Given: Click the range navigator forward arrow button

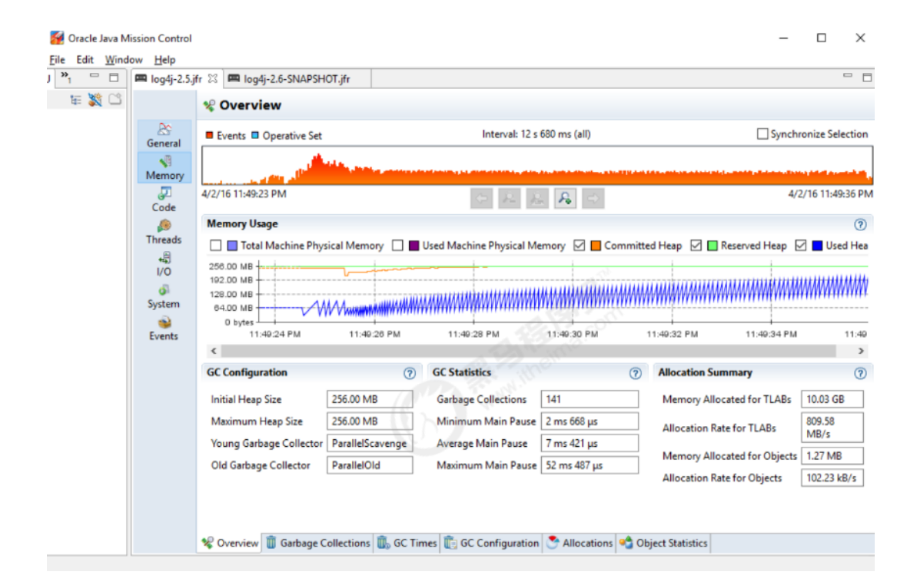Looking at the screenshot, I should click(593, 198).
